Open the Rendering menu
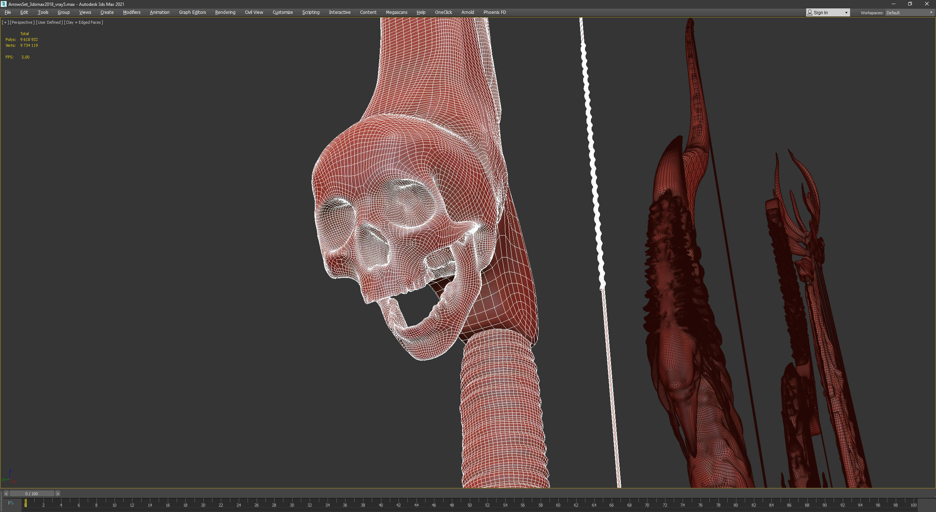 pos(225,12)
